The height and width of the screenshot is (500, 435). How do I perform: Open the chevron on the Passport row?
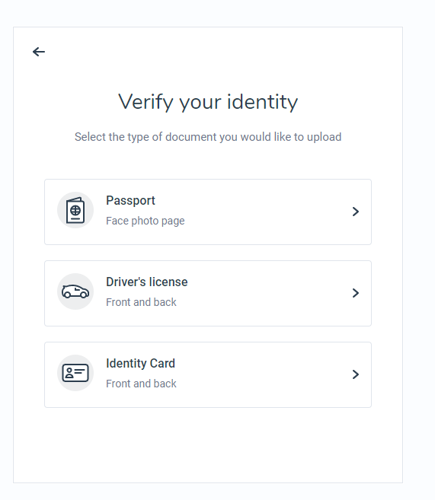tap(356, 212)
